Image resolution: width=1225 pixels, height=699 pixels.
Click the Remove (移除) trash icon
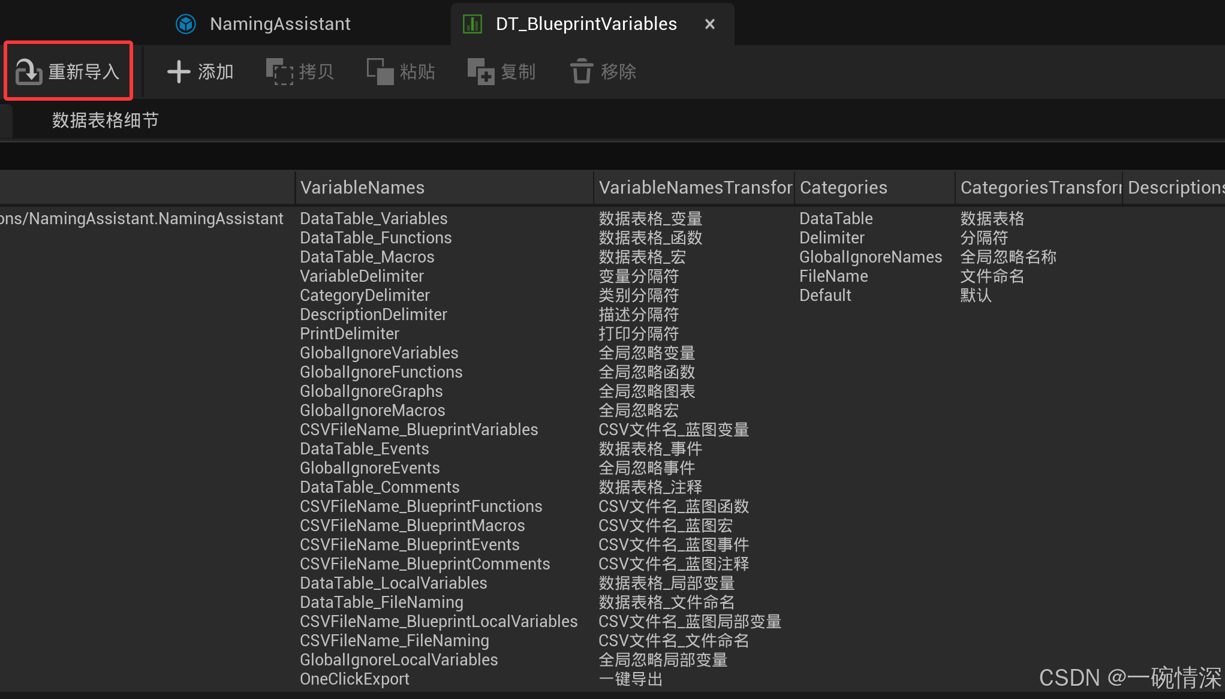581,72
